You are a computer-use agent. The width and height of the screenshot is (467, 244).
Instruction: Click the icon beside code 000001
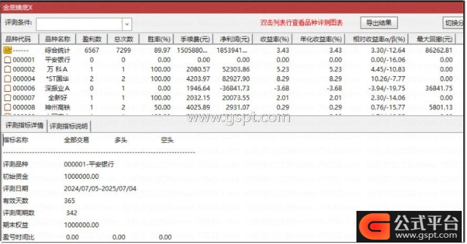(x=8, y=60)
